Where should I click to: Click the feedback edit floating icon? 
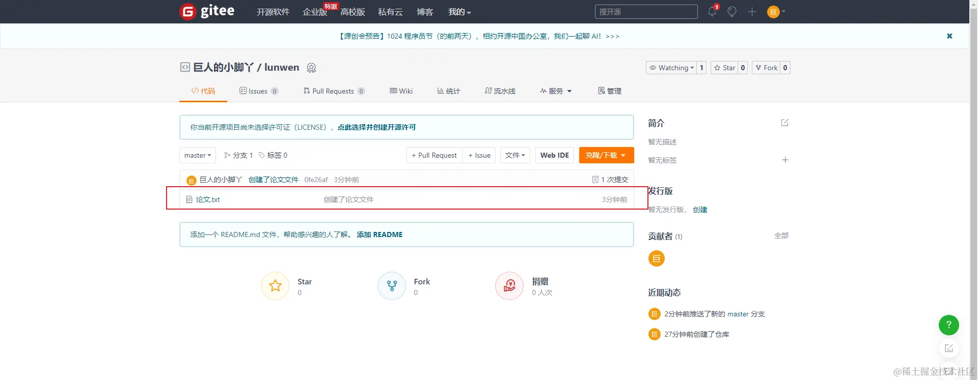(949, 348)
